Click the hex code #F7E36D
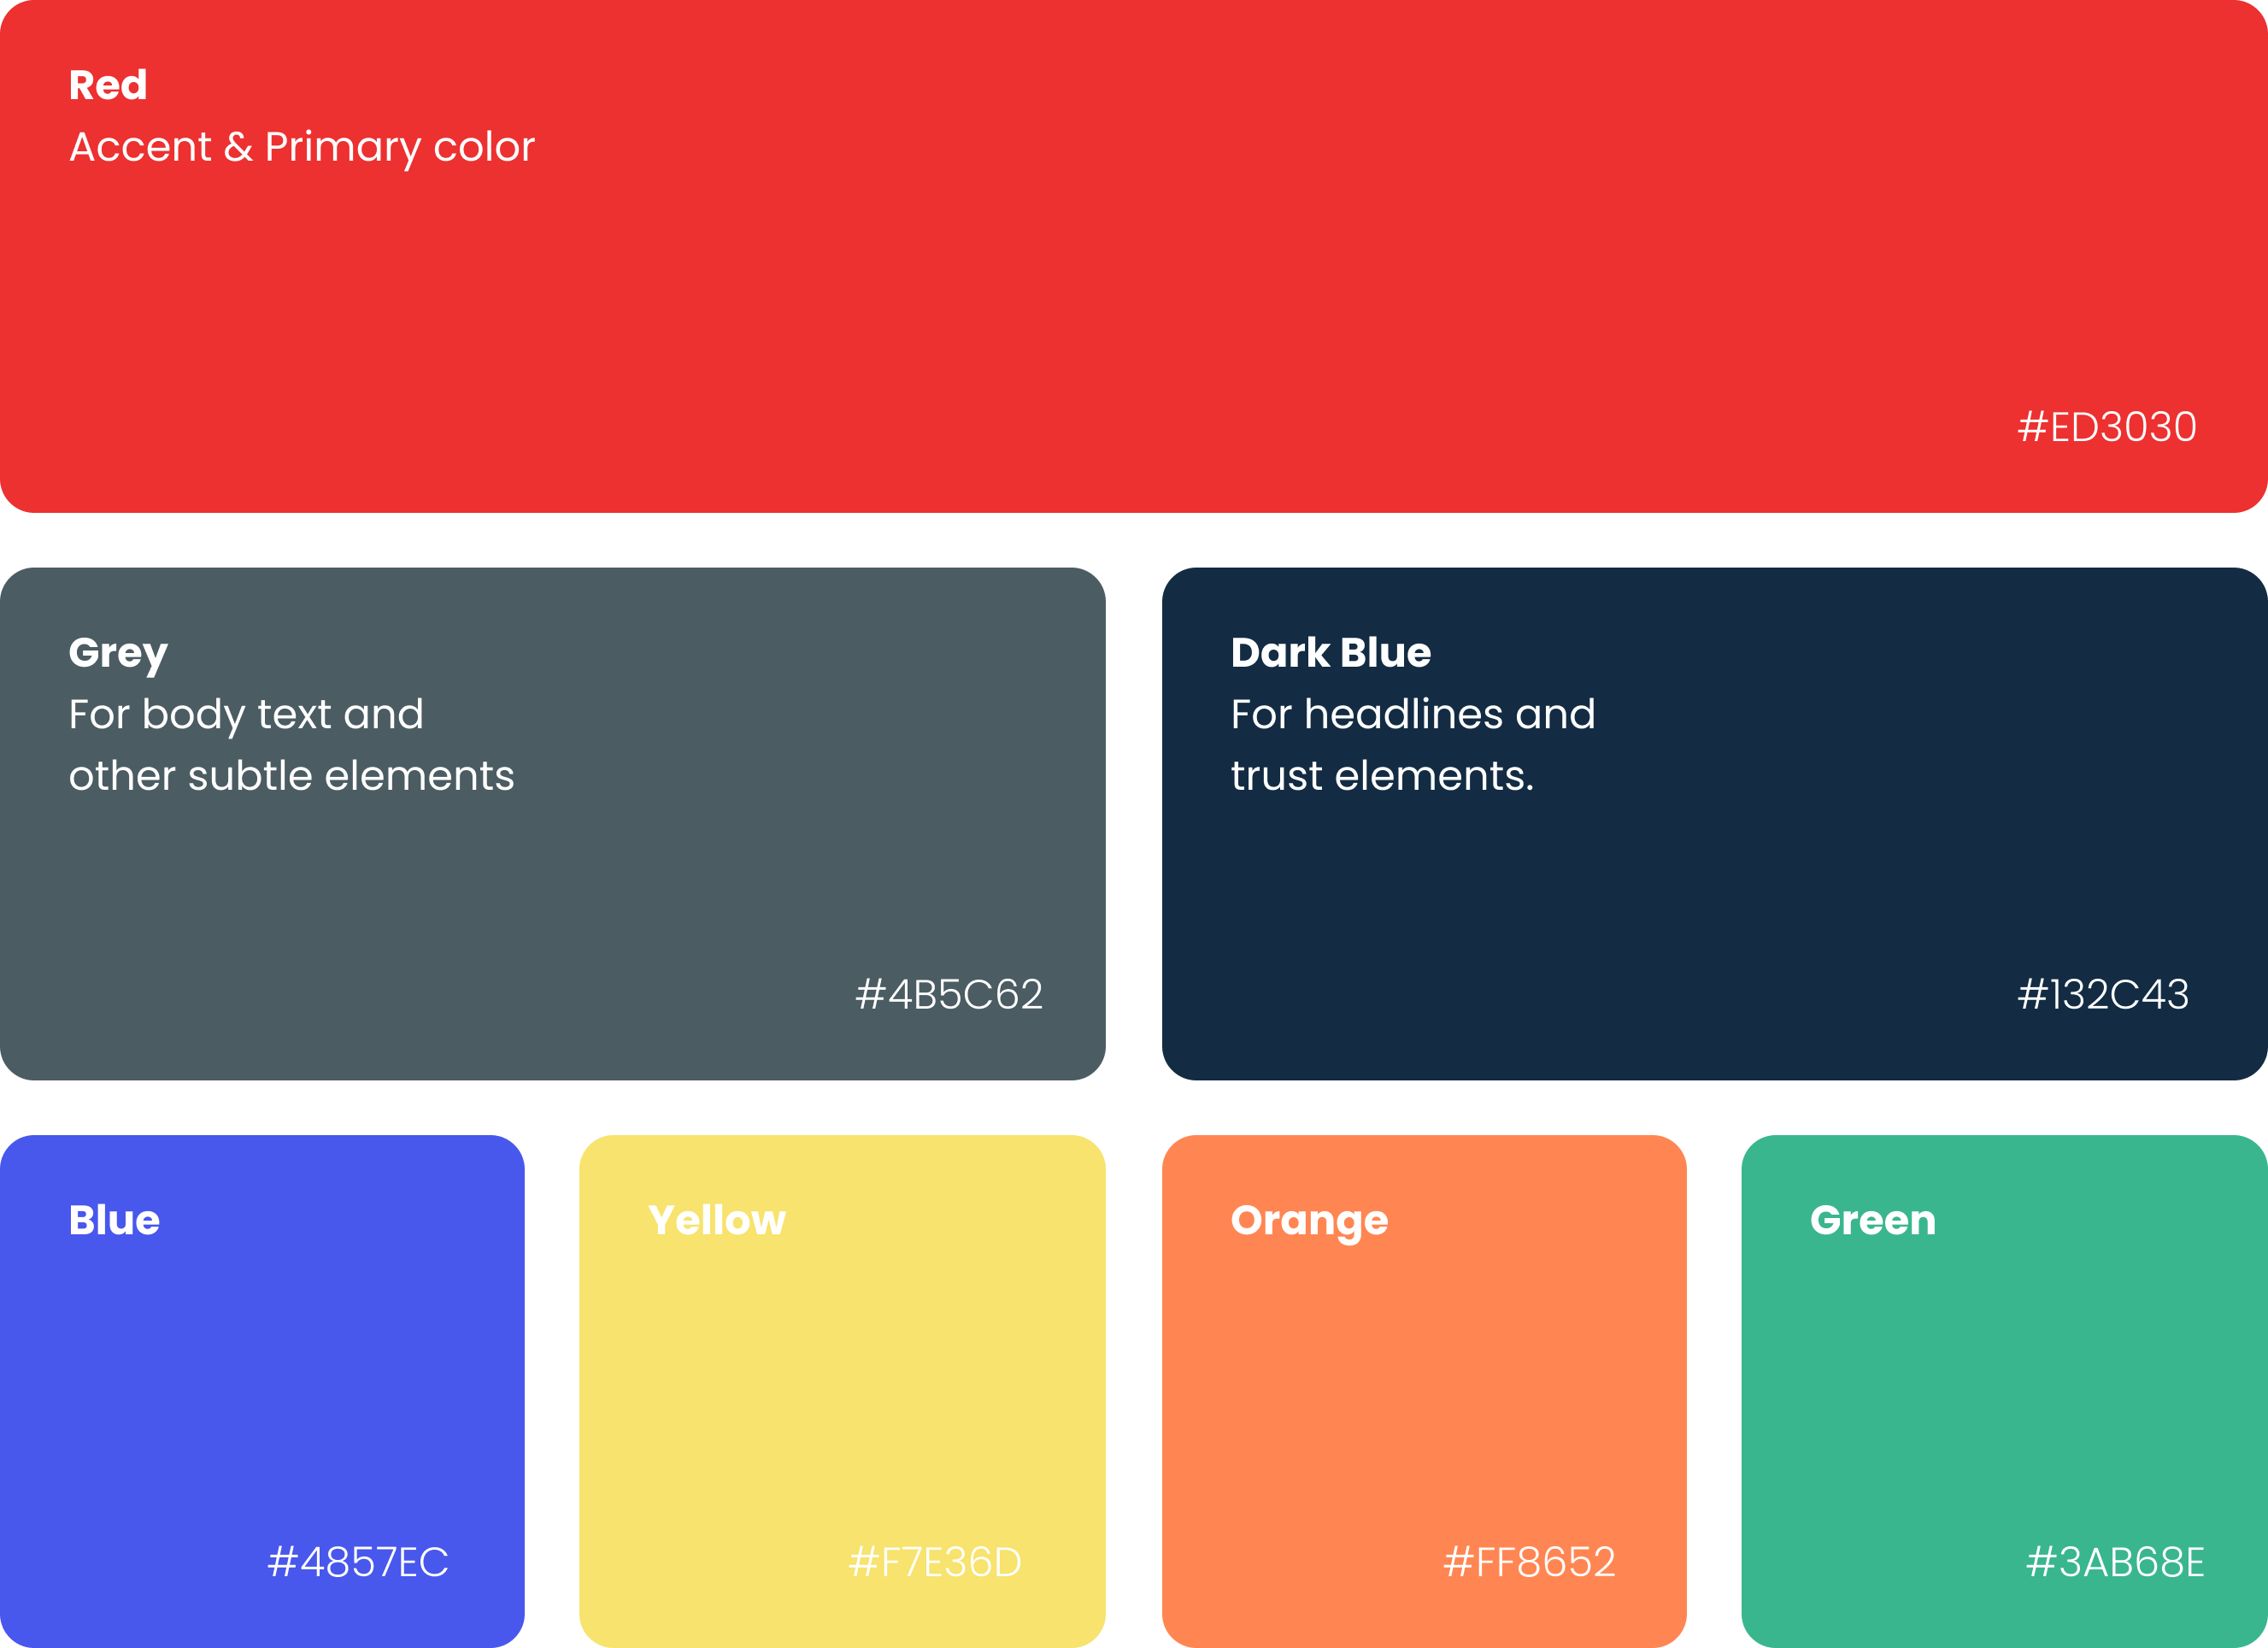 [934, 1560]
